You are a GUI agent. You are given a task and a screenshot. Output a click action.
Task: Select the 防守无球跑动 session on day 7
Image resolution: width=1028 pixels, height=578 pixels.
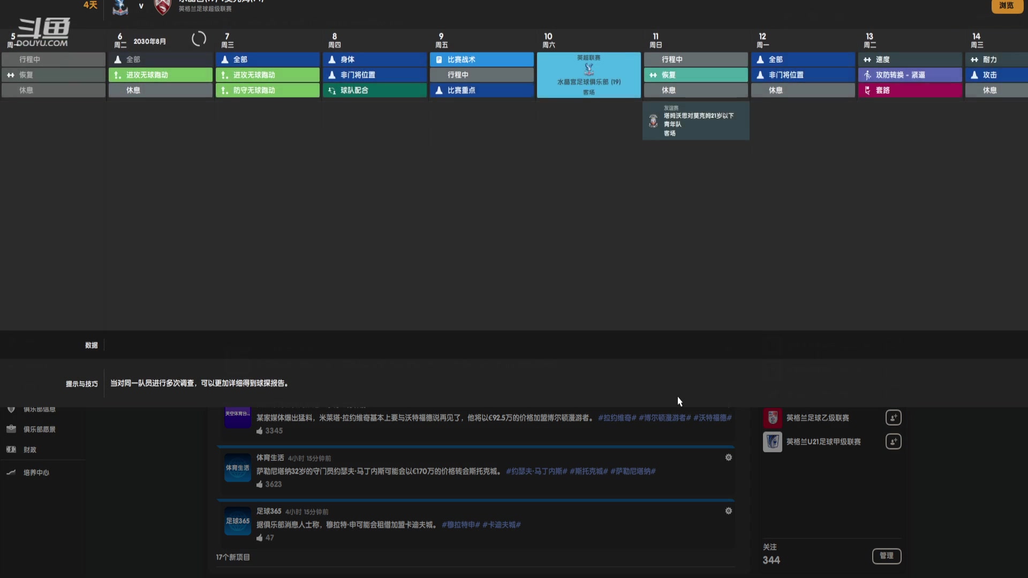pos(268,90)
